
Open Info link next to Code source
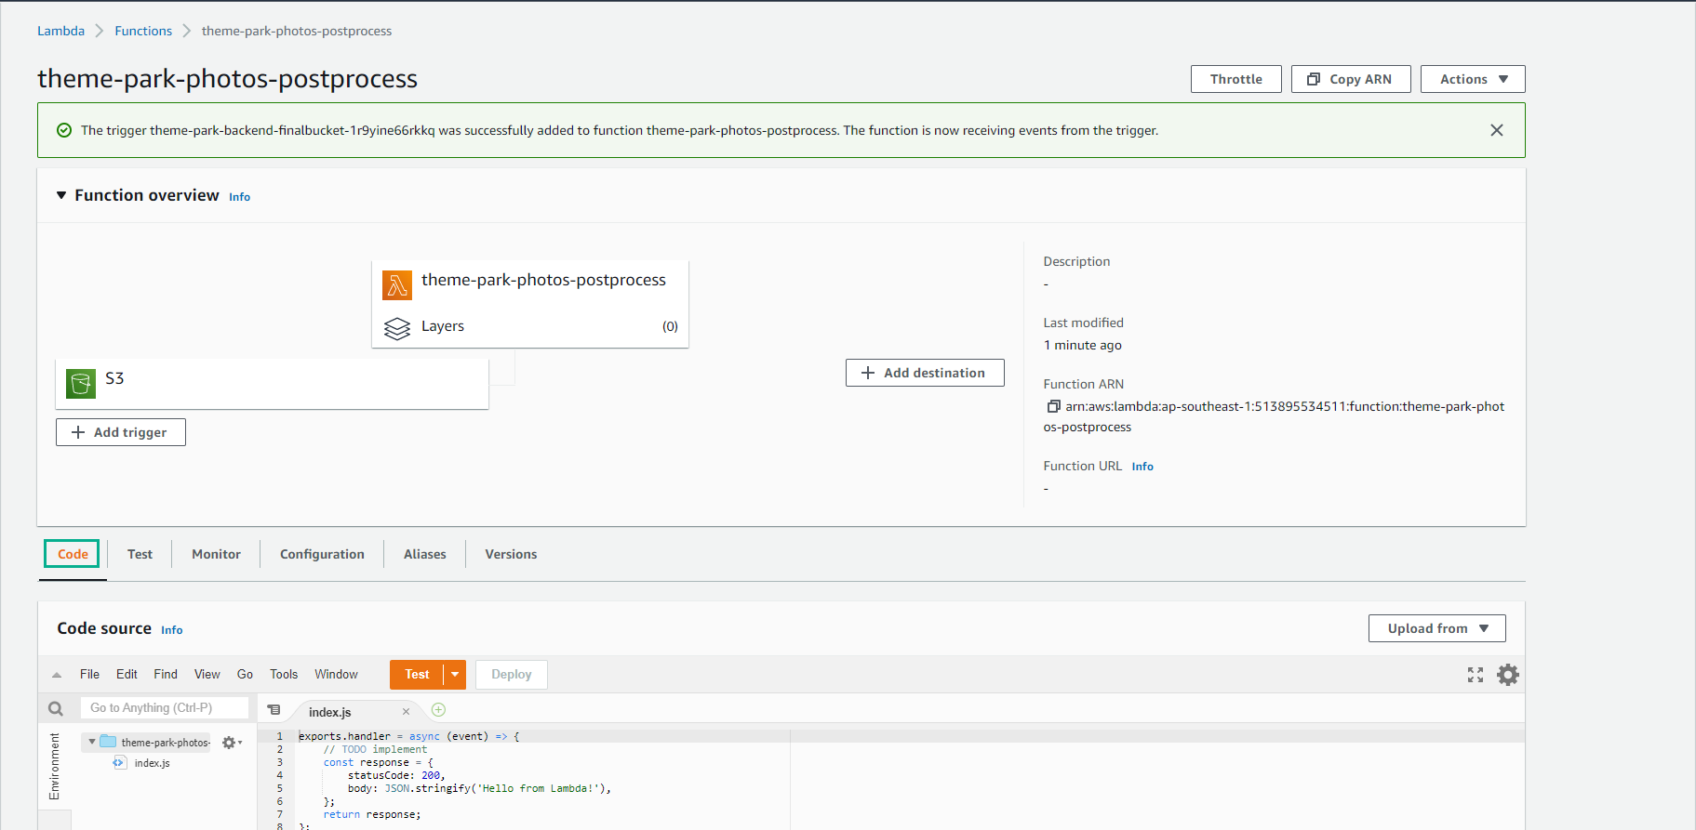tap(171, 630)
